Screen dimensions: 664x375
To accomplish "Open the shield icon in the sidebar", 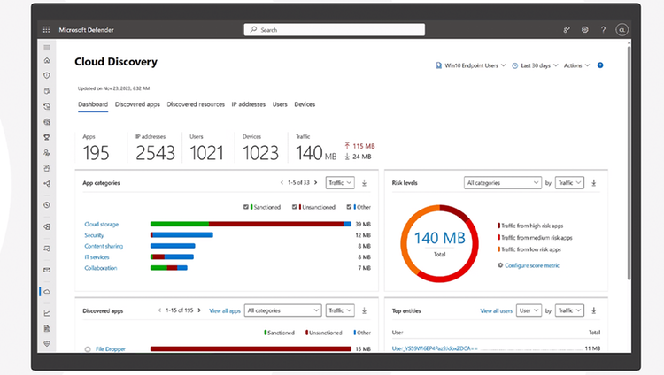I will point(47,75).
